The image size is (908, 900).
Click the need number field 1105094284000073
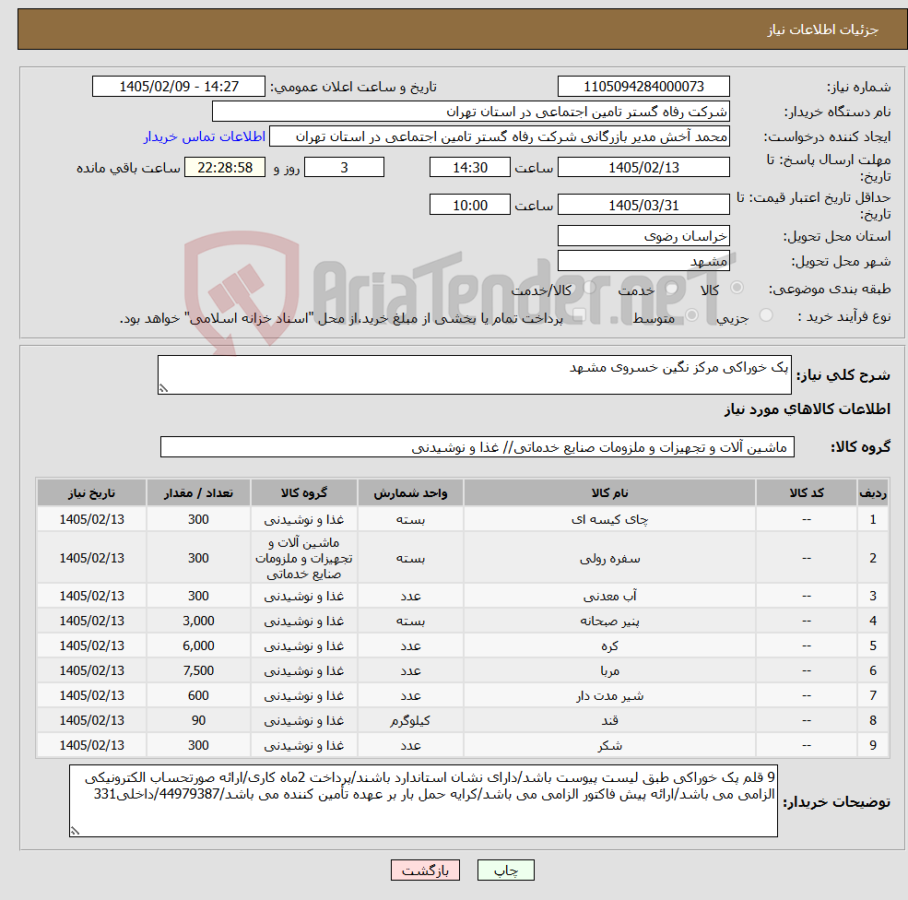click(643, 87)
